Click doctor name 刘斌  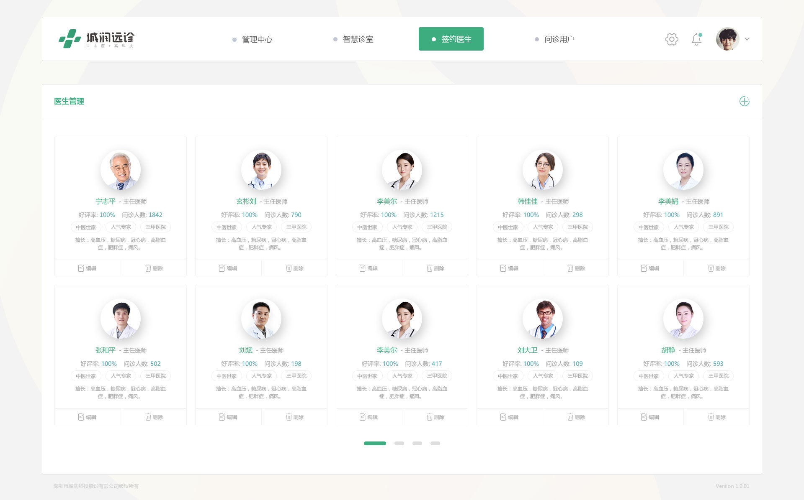tap(246, 350)
